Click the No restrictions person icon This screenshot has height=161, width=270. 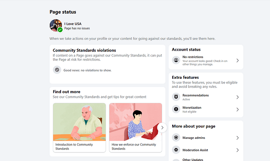176,60
